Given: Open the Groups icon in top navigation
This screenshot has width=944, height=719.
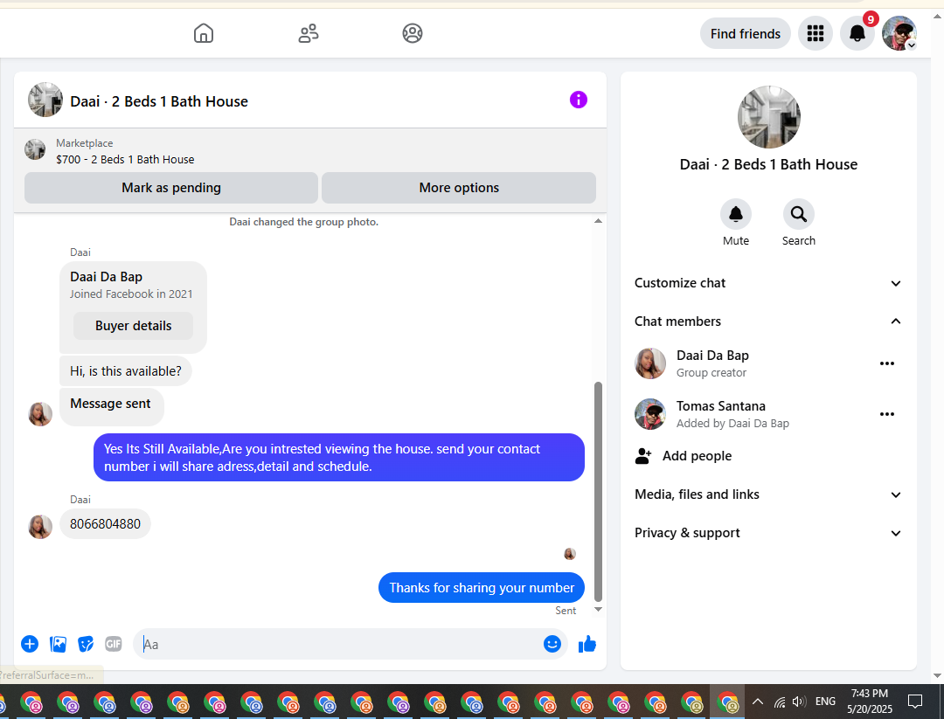Looking at the screenshot, I should point(413,33).
